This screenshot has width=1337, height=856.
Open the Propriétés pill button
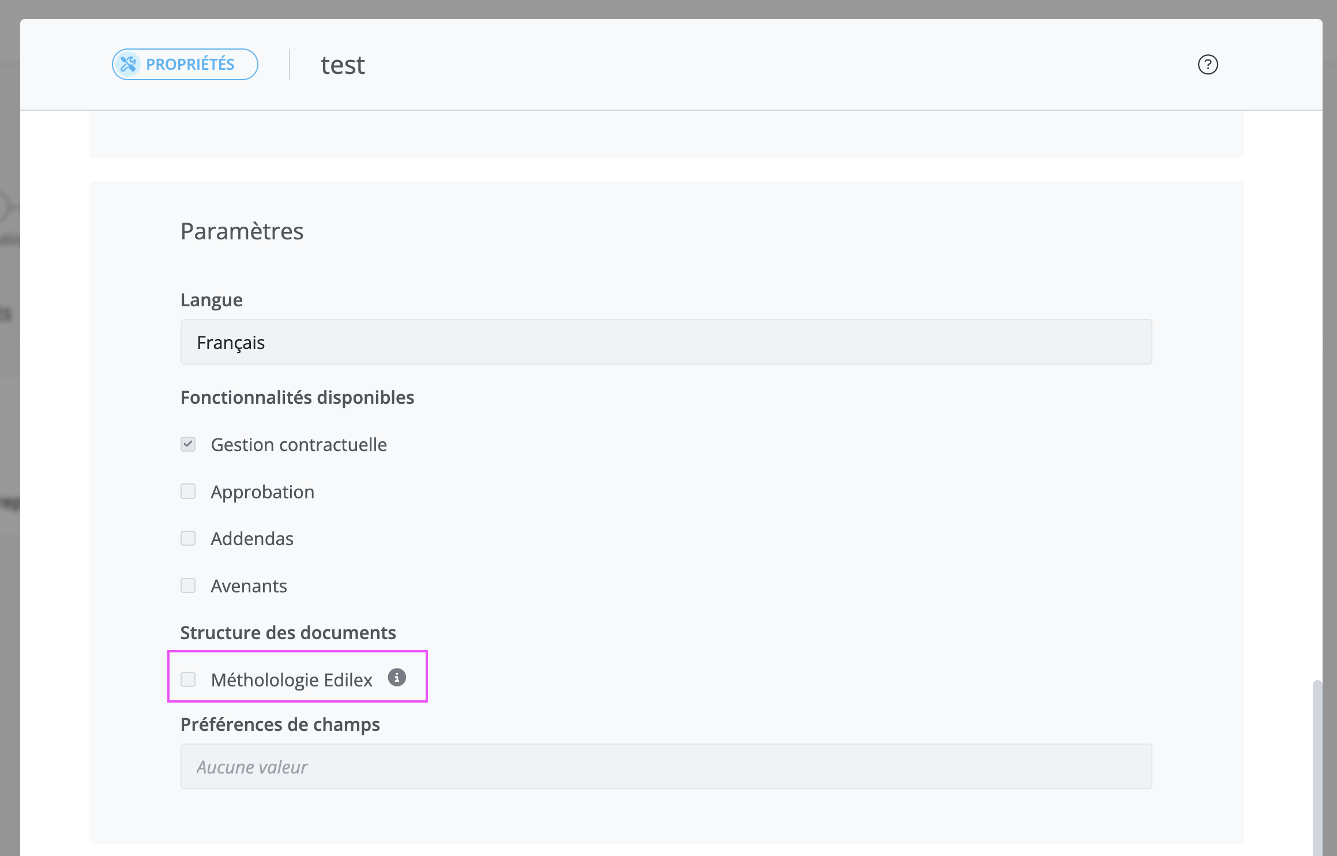click(x=185, y=64)
